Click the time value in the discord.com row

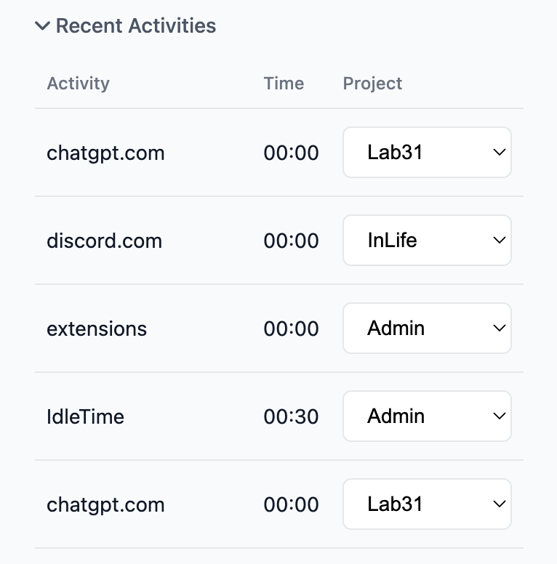[291, 241]
